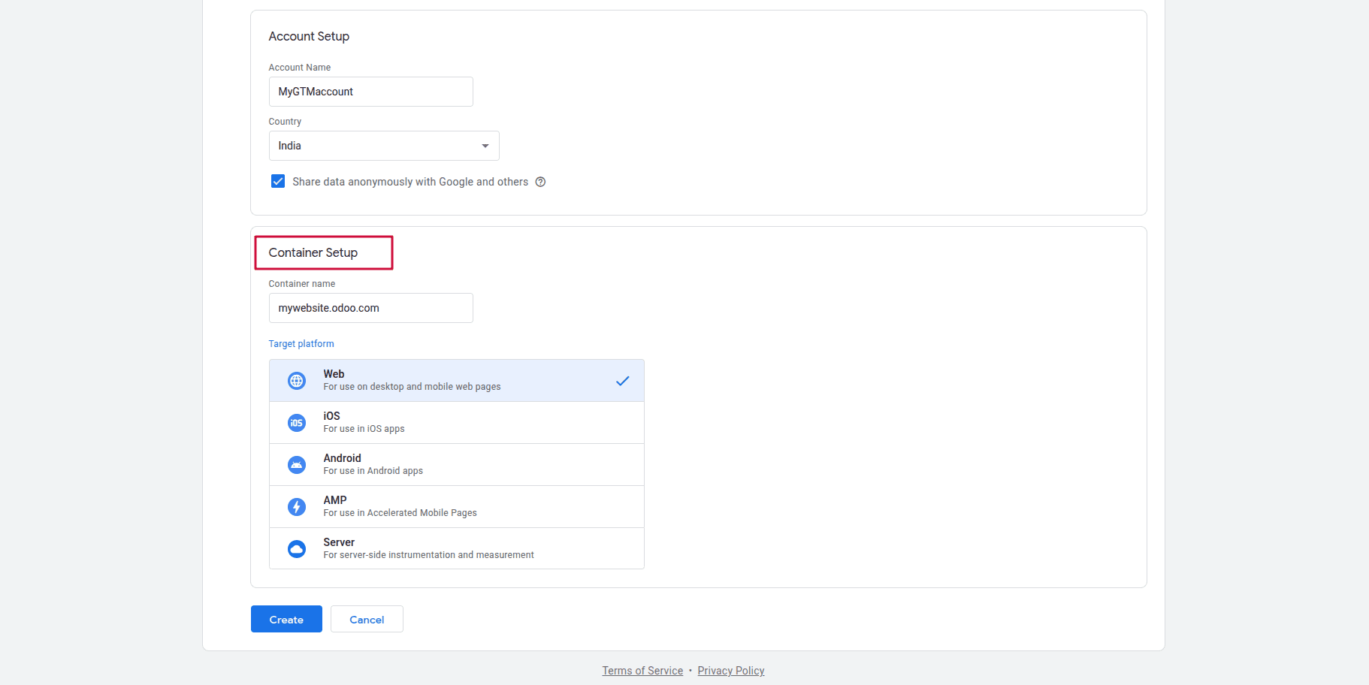Click the Container name field
The height and width of the screenshot is (685, 1369).
(371, 308)
